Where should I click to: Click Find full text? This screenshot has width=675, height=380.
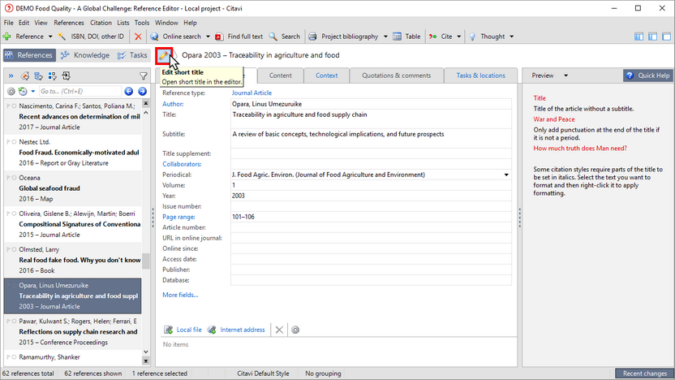pyautogui.click(x=239, y=37)
